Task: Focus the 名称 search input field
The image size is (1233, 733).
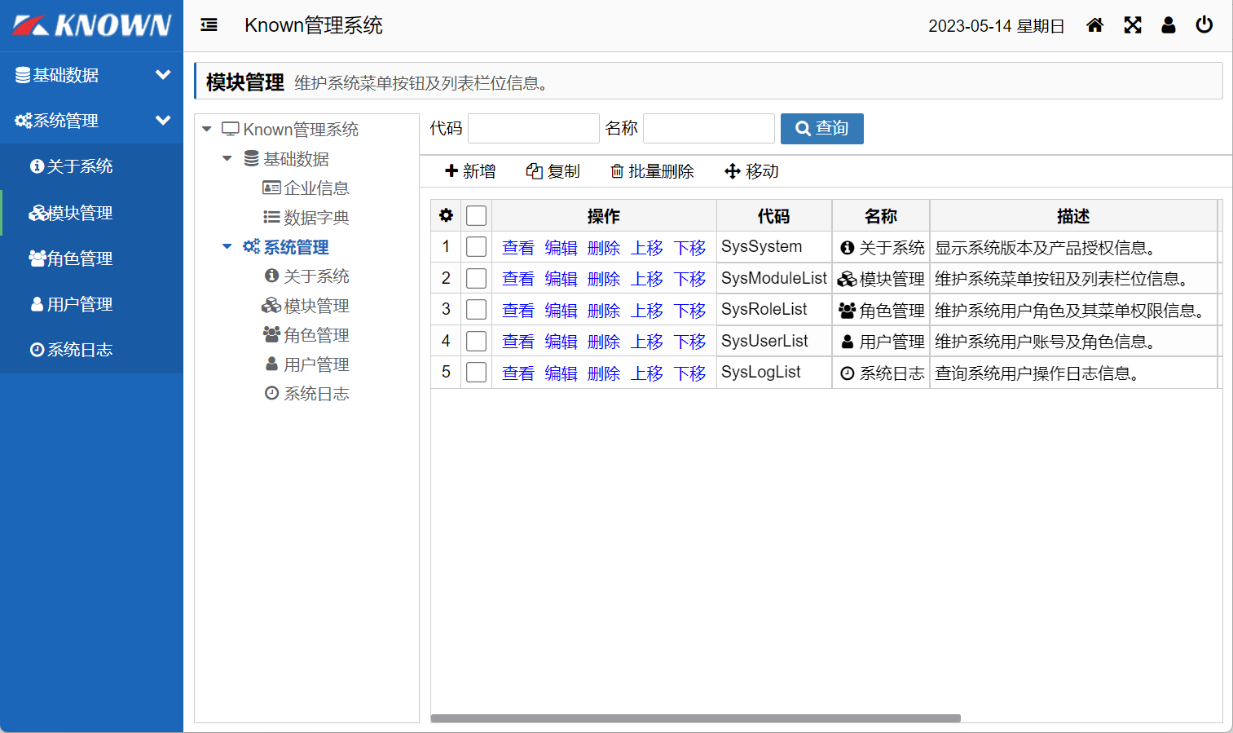Action: [x=709, y=128]
